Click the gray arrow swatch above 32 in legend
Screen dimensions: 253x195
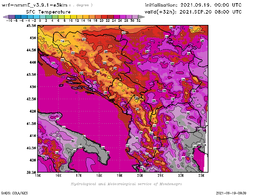click(141, 17)
